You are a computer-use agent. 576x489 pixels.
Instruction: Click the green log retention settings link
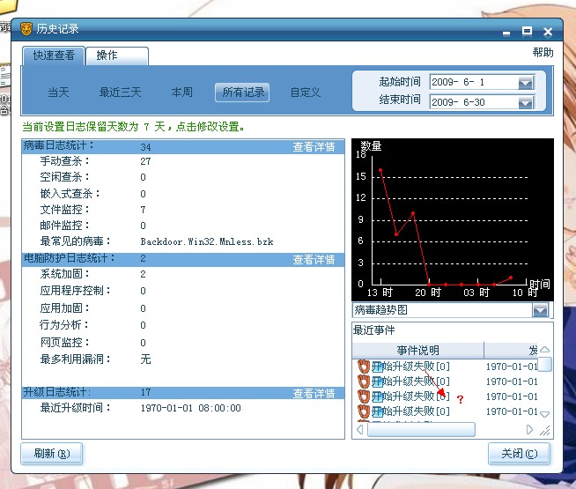click(133, 127)
